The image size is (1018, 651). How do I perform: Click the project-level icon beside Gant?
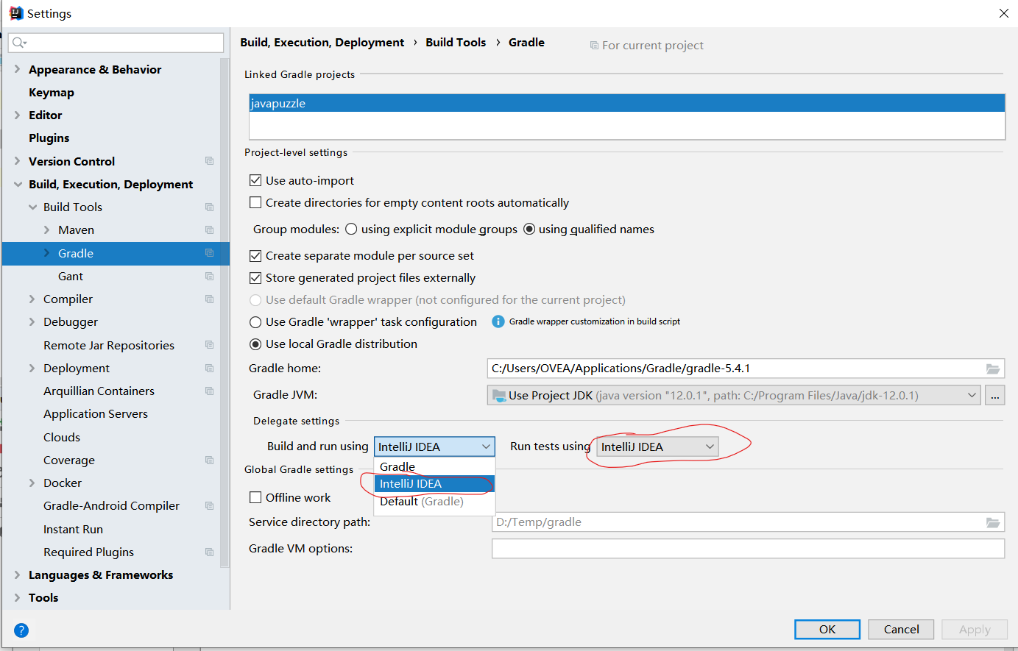[x=210, y=276]
